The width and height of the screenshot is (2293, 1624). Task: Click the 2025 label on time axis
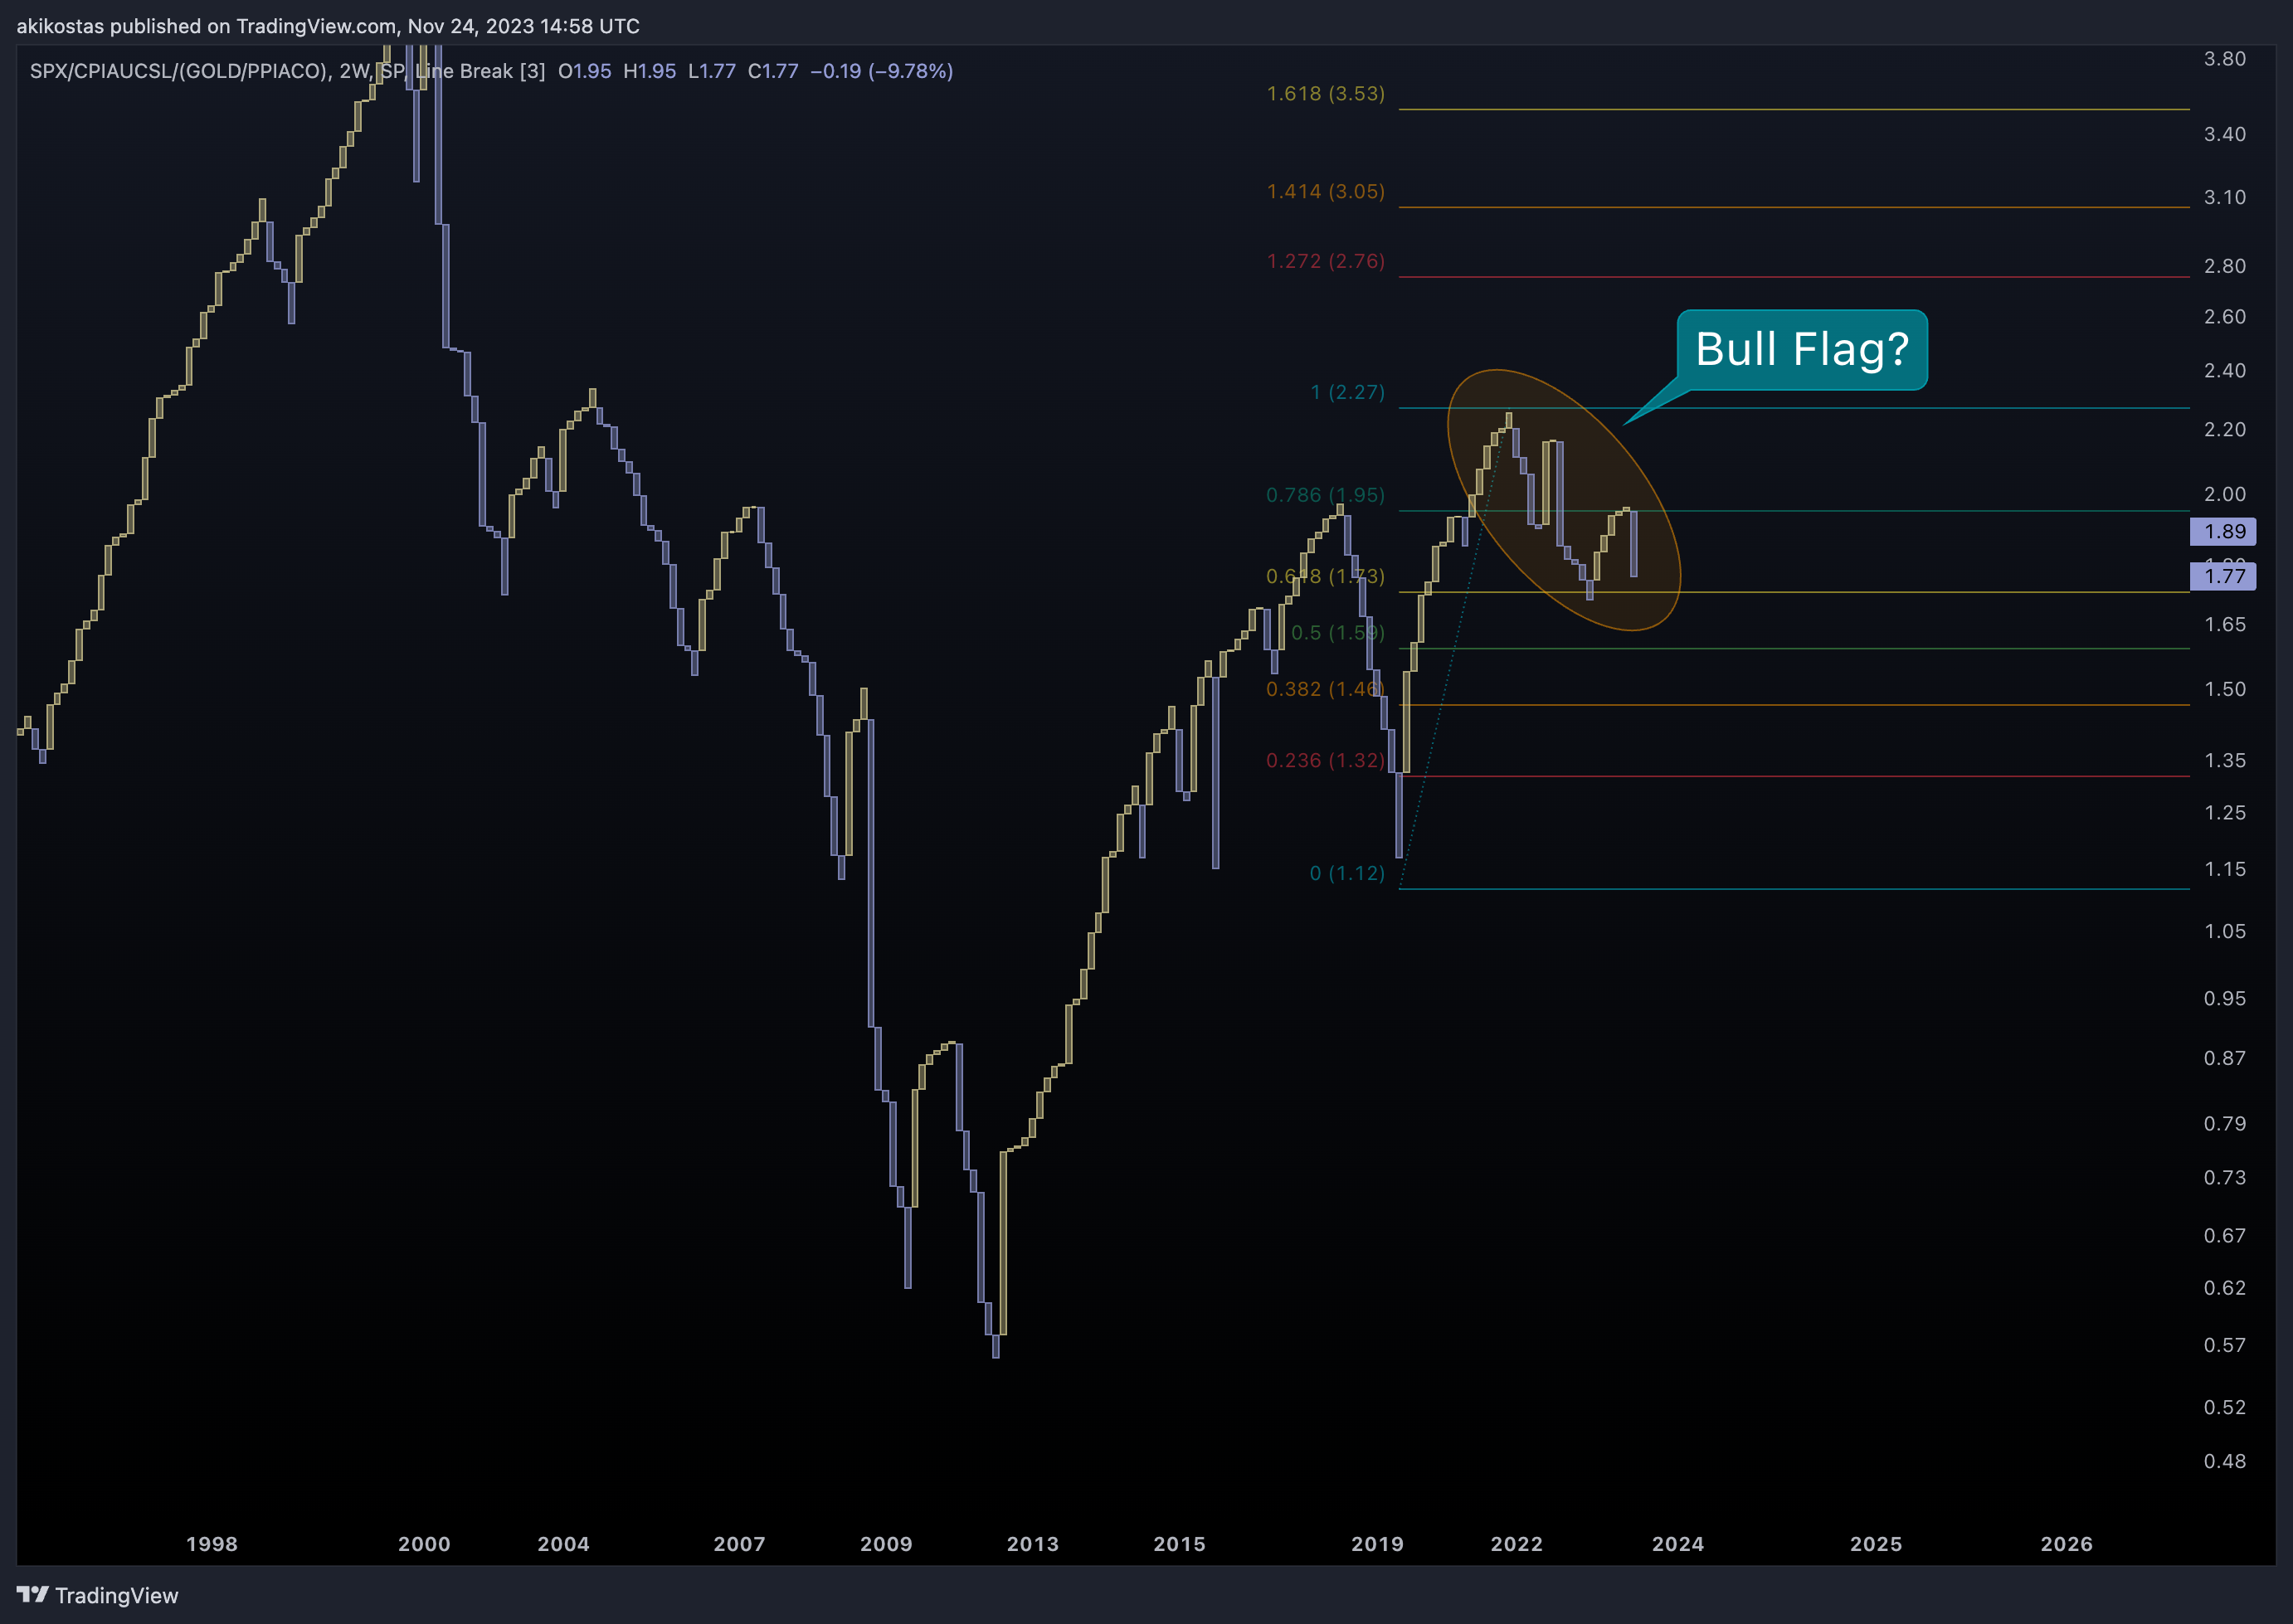click(1875, 1544)
